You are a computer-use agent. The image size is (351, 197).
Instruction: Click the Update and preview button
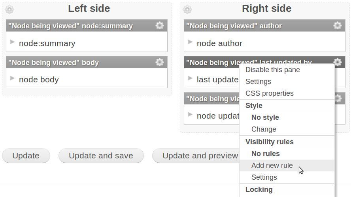pos(197,156)
